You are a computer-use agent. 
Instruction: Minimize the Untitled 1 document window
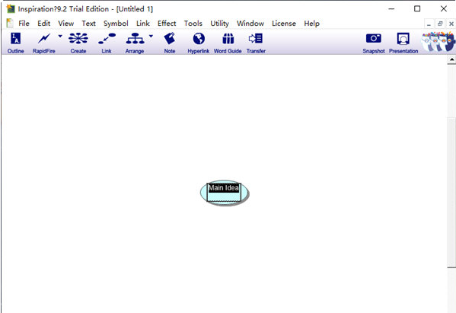pos(429,24)
